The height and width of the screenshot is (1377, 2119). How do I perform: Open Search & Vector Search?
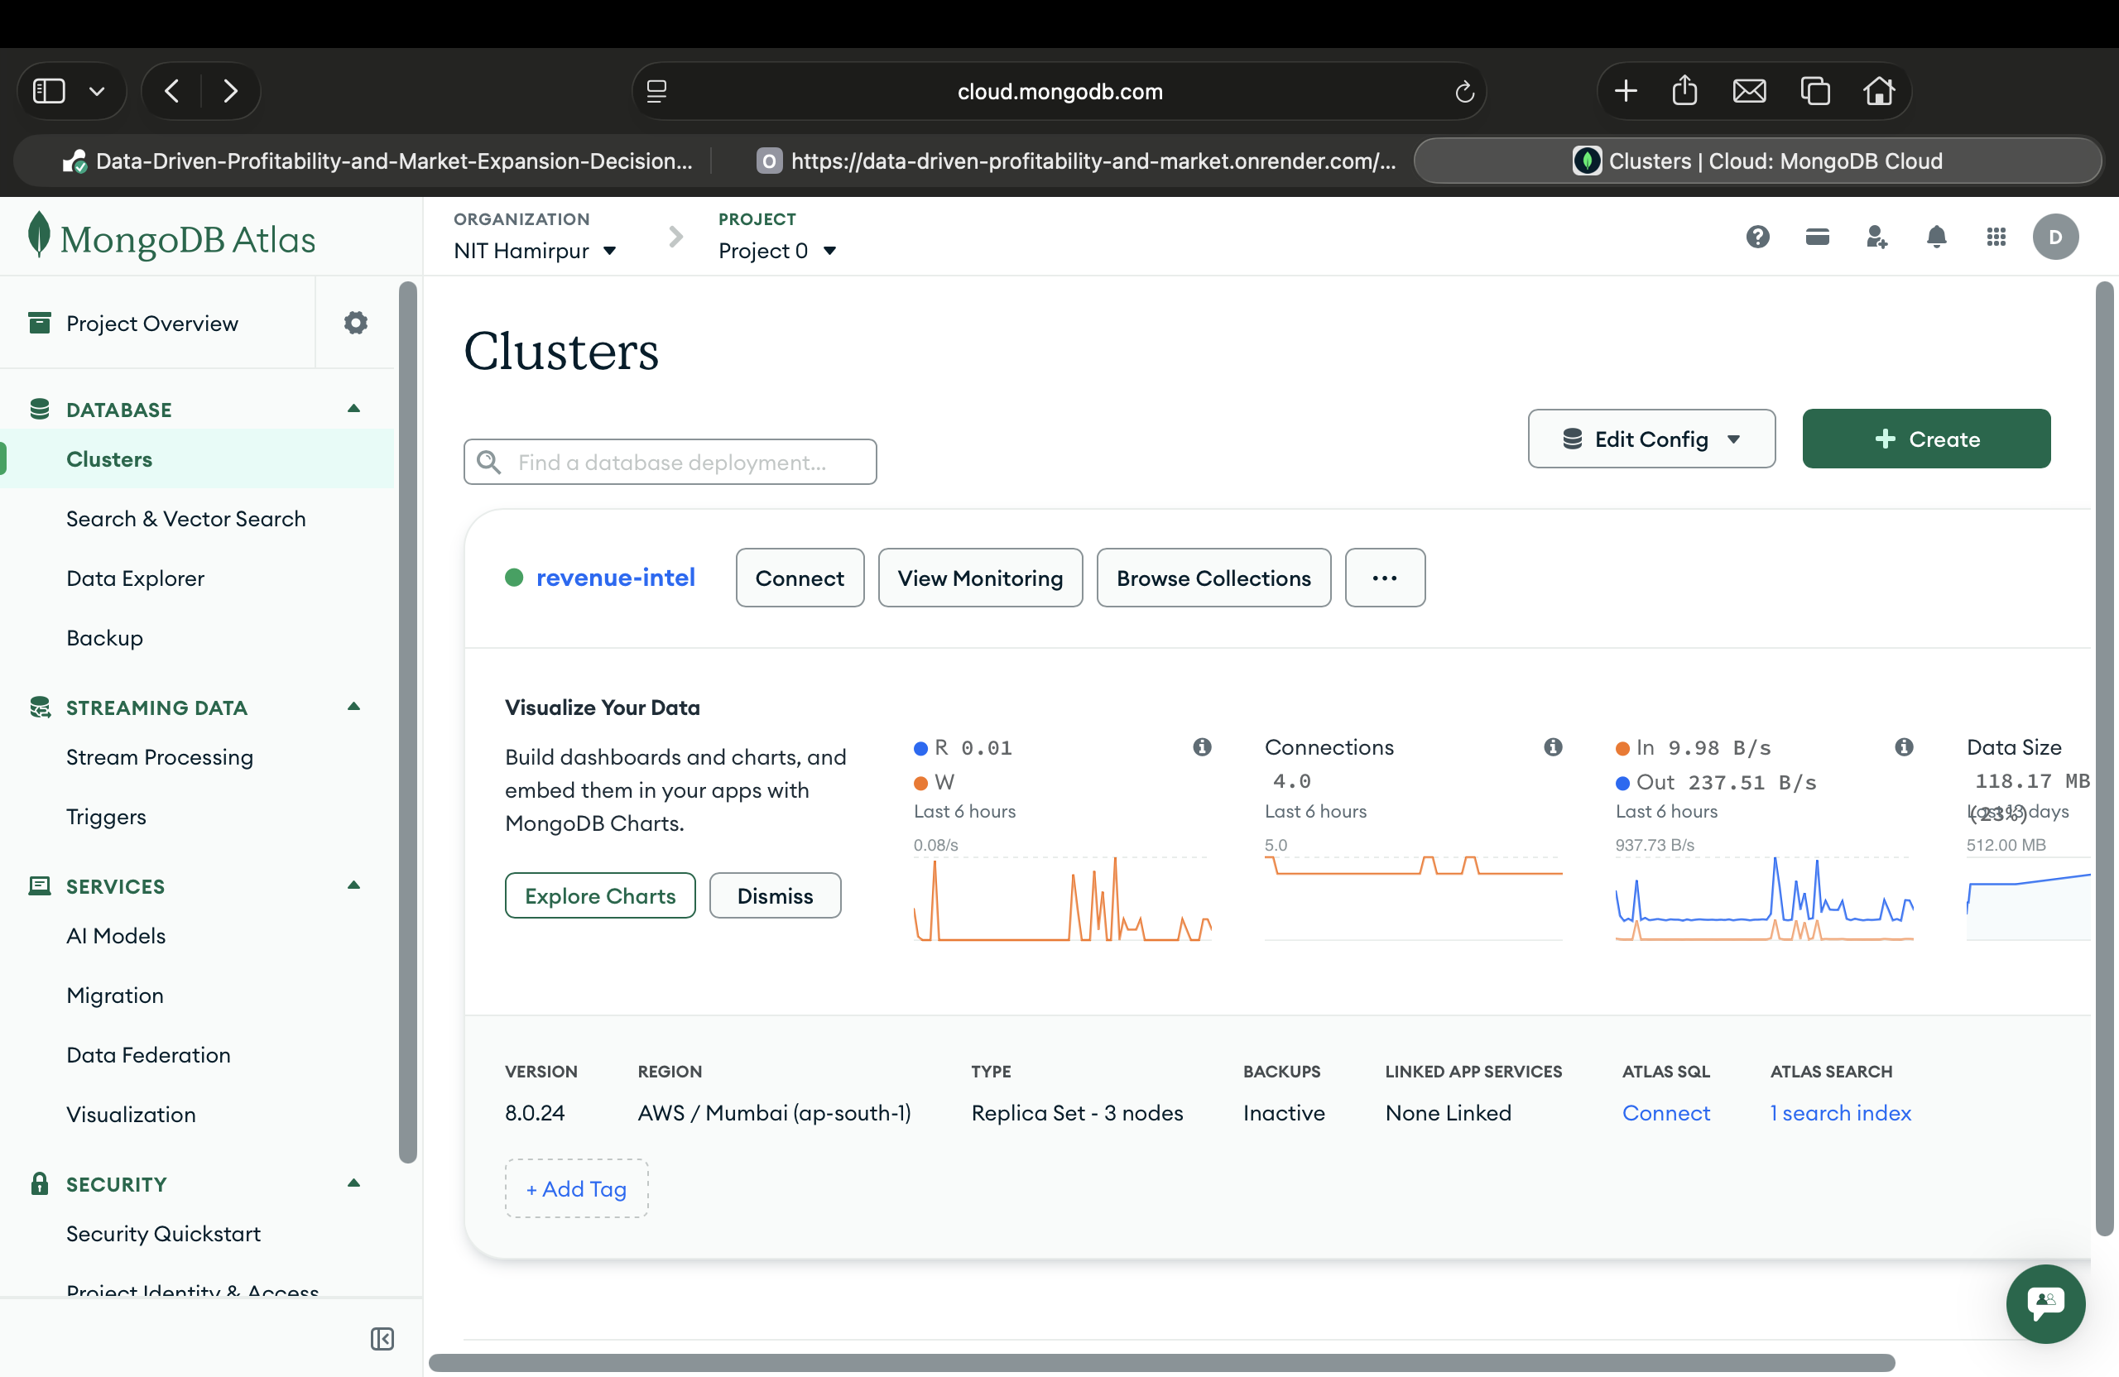(x=186, y=519)
